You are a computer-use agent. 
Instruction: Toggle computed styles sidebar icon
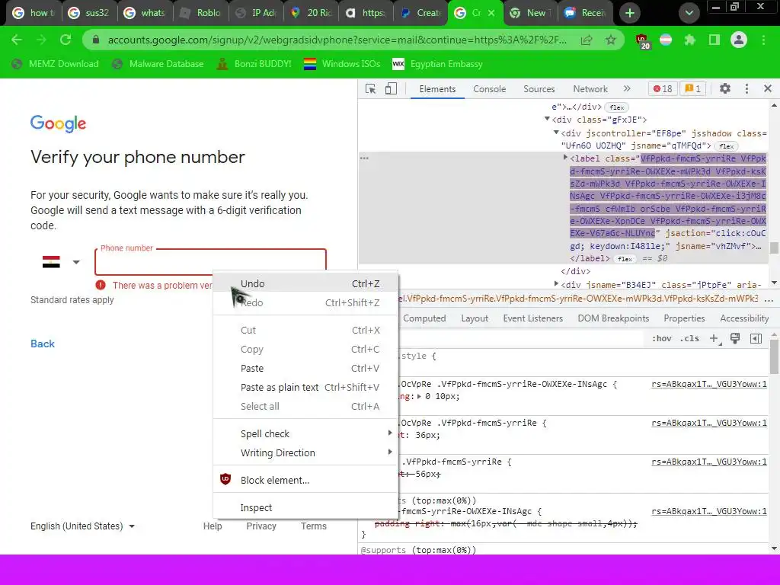tap(756, 338)
